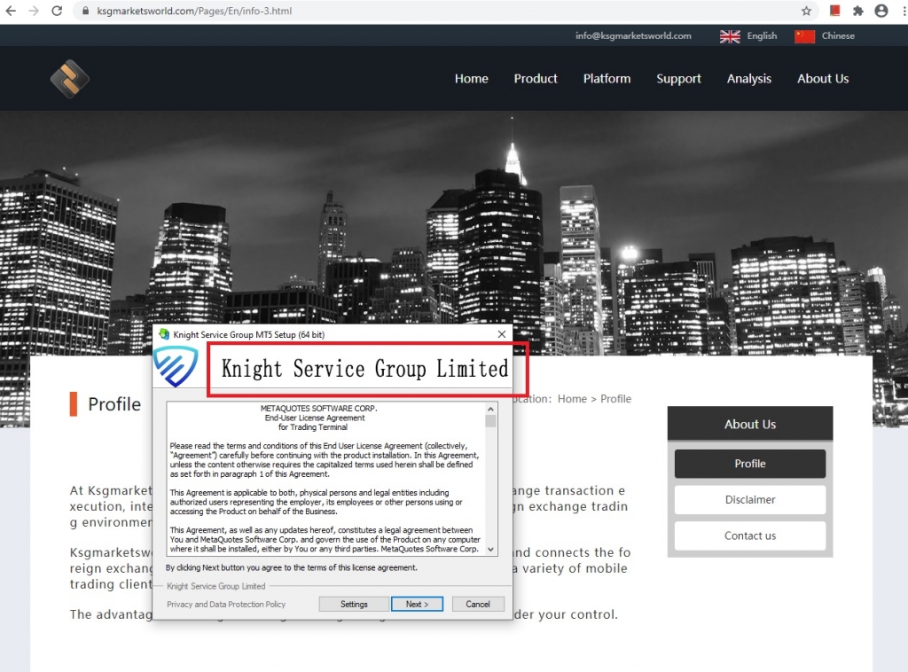908x672 pixels.
Task: Click the Profile page heading
Action: [114, 404]
